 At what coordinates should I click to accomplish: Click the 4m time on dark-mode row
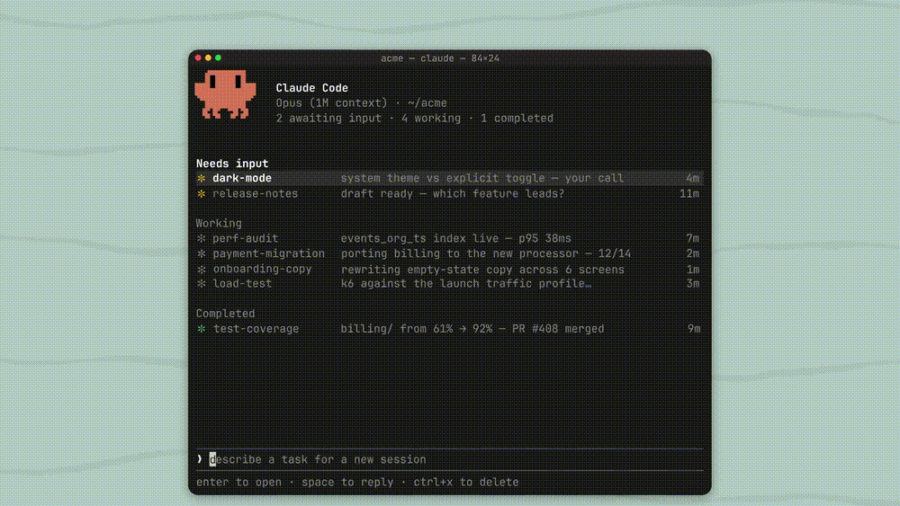pos(693,178)
